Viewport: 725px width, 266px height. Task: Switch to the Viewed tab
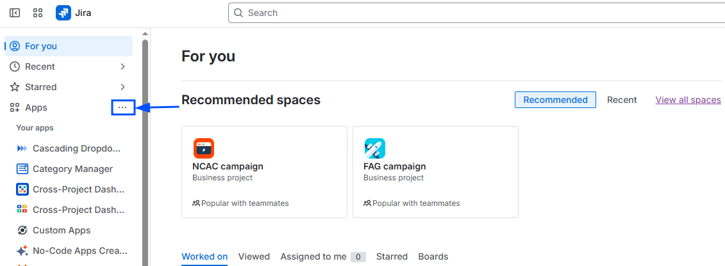[254, 256]
